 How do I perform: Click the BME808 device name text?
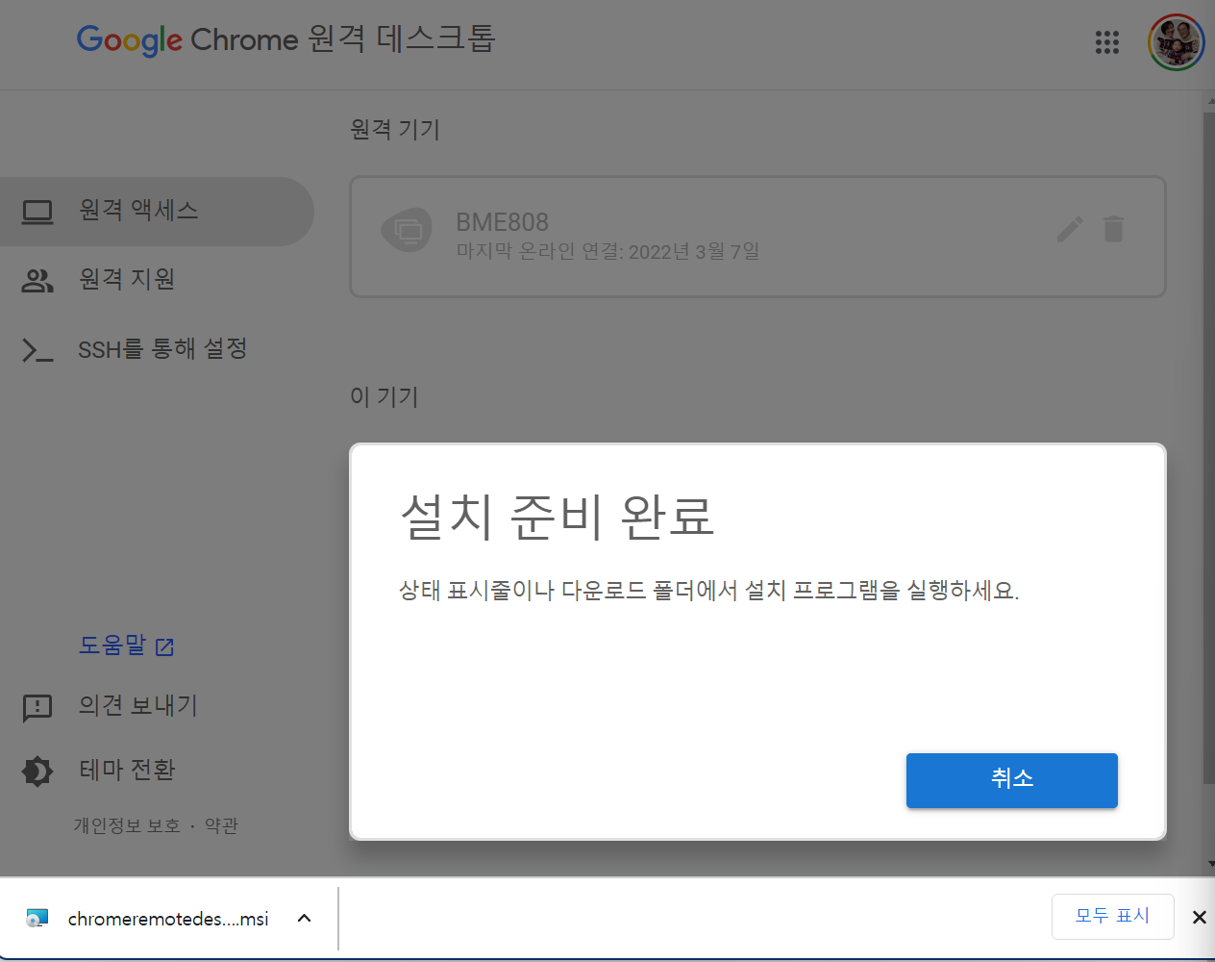point(502,222)
